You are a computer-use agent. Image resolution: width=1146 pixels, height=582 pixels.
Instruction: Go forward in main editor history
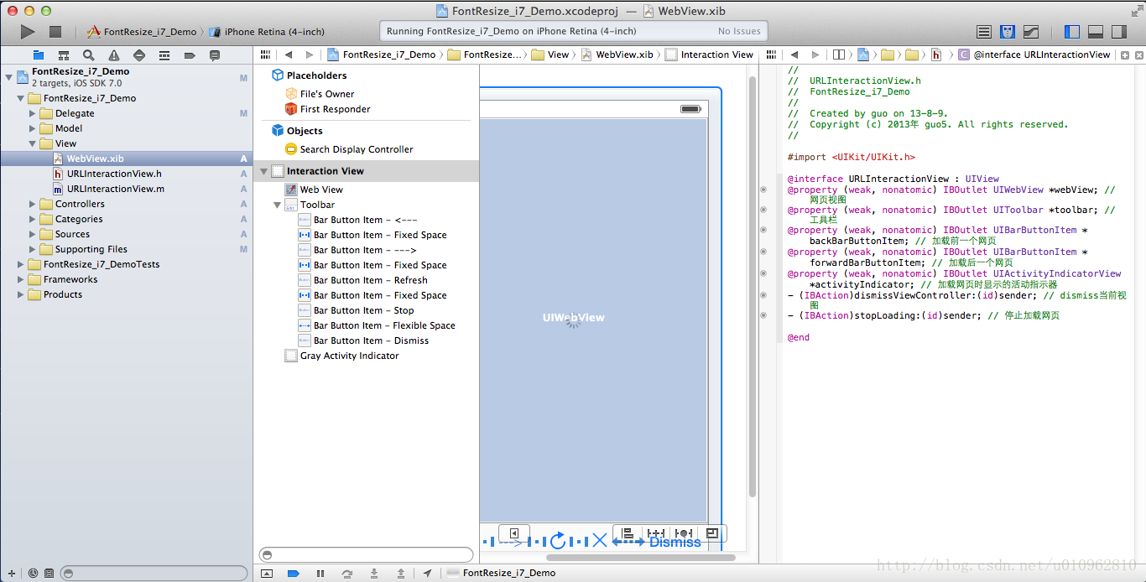tap(310, 55)
